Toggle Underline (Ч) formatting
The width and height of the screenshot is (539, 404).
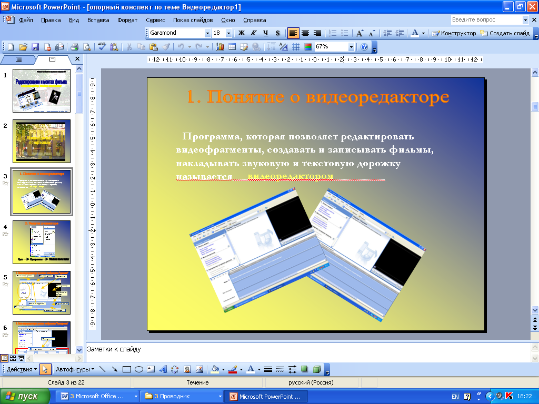[266, 33]
